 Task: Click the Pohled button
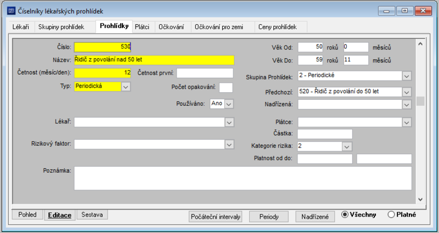click(27, 215)
